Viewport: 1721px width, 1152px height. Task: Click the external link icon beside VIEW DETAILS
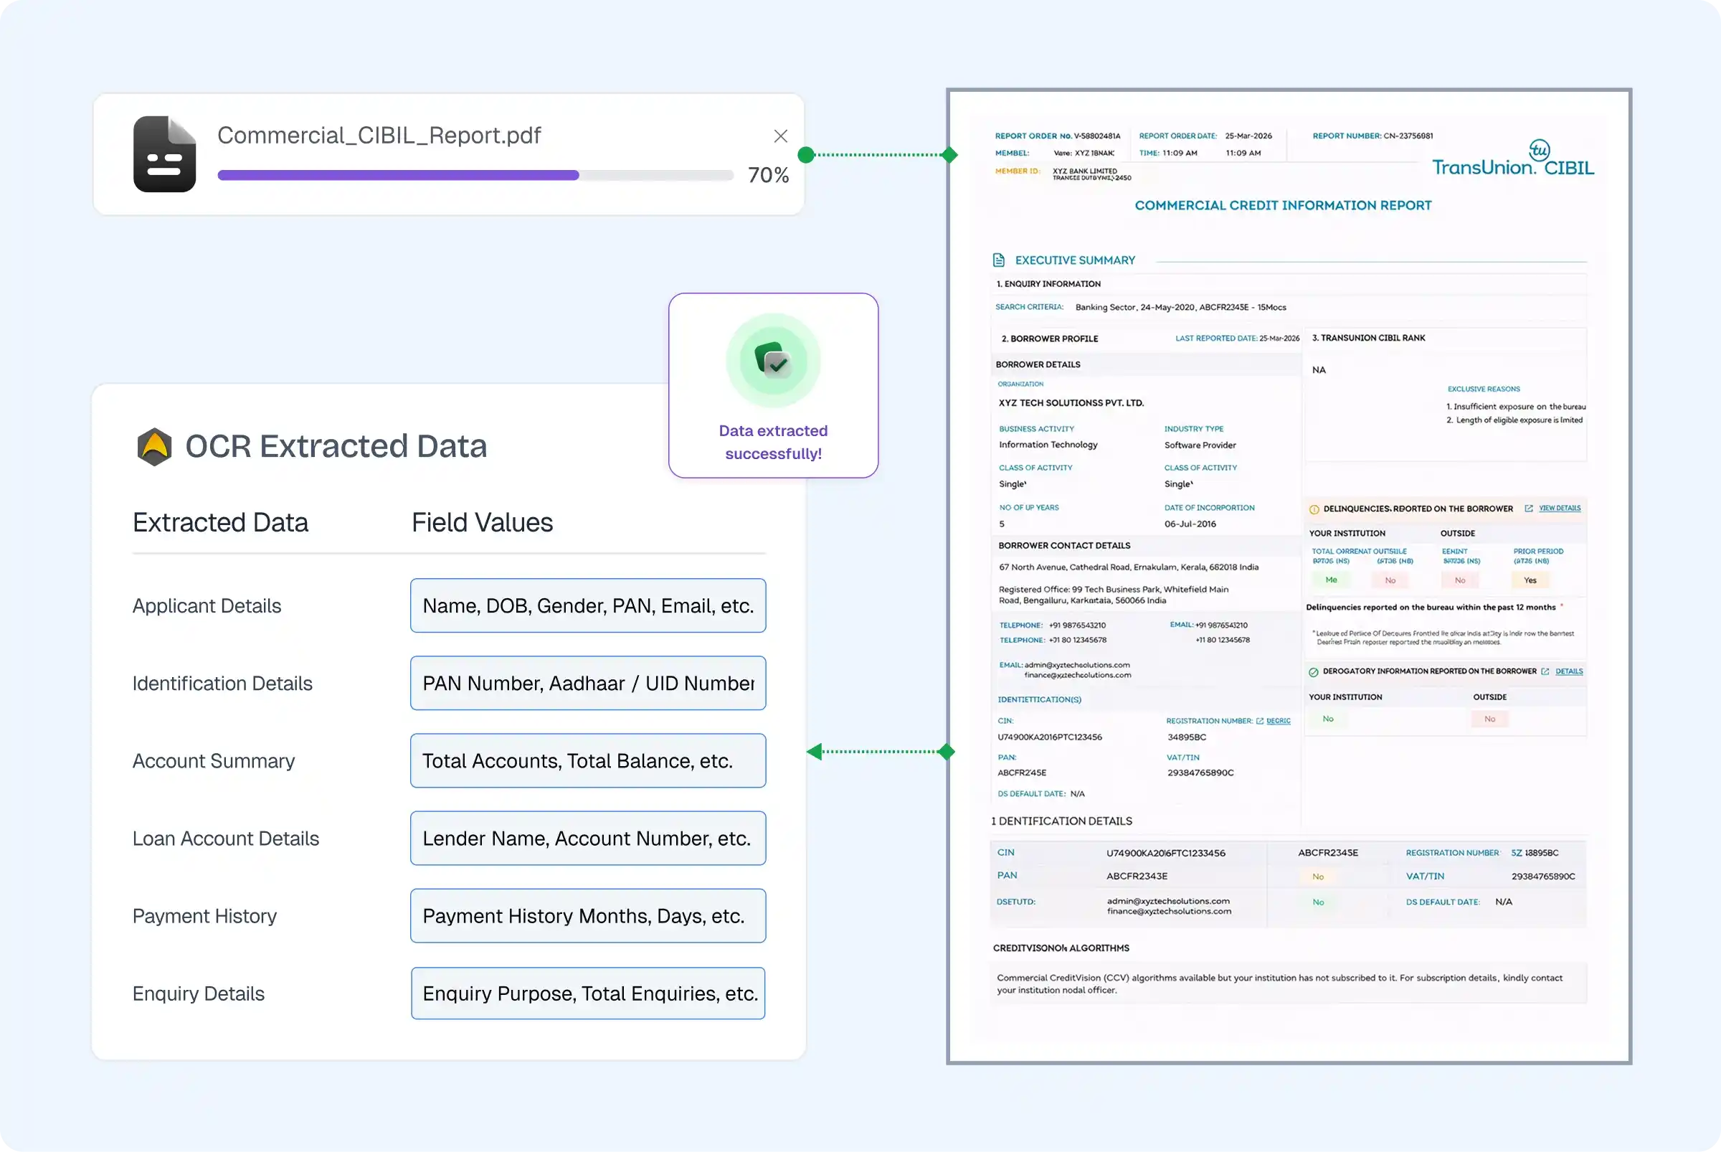1530,509
